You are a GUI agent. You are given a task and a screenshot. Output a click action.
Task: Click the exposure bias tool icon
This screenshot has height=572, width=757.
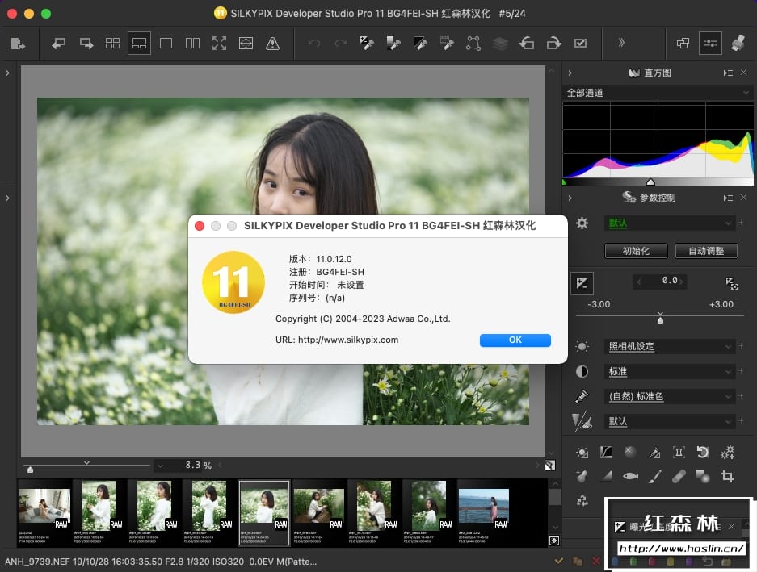point(582,282)
